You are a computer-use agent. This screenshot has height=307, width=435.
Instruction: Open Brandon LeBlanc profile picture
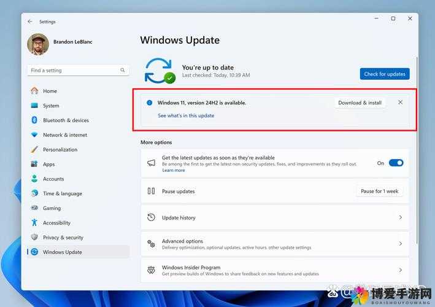[x=38, y=44]
